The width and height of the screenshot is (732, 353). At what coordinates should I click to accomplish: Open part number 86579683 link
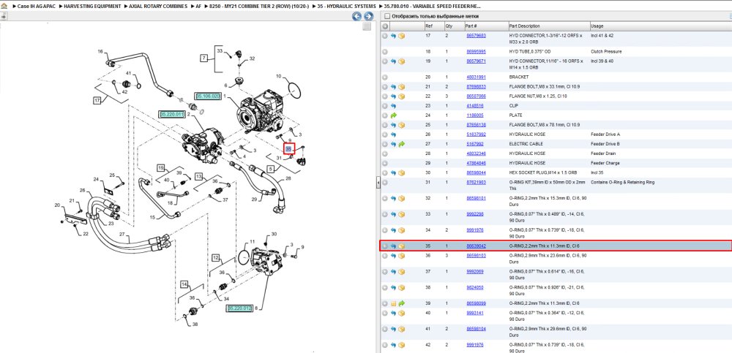click(477, 36)
